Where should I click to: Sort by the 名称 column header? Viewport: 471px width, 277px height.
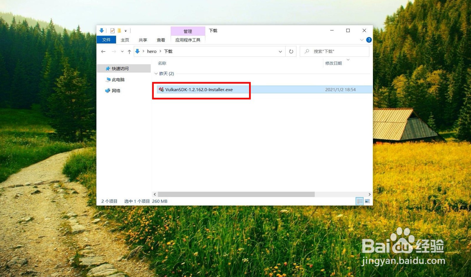click(162, 63)
